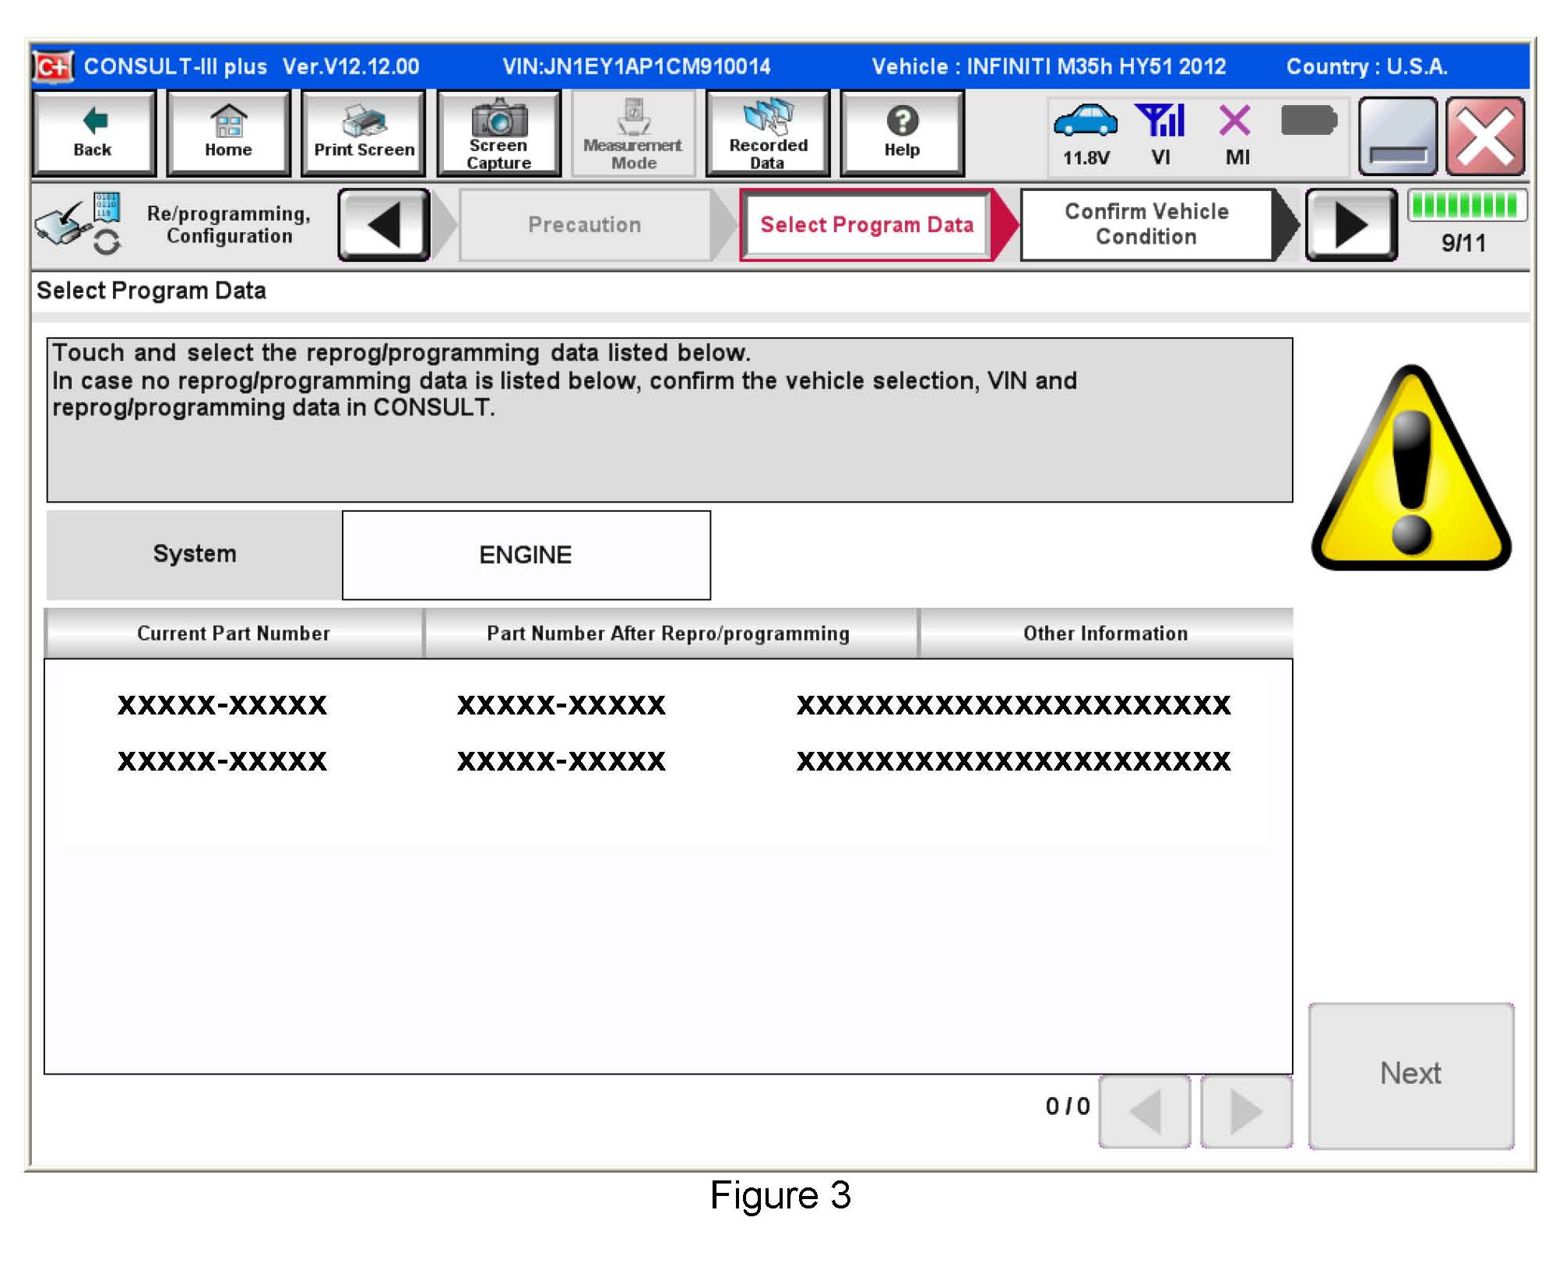The image size is (1563, 1263).
Task: Click Part Number After Repro/programming header
Action: [670, 633]
